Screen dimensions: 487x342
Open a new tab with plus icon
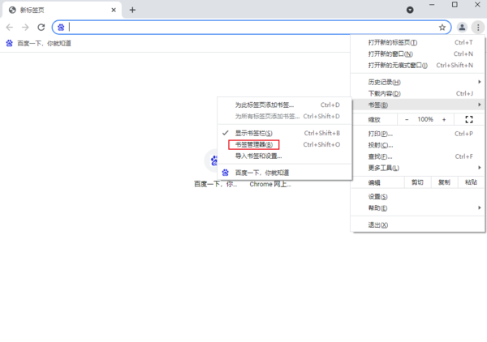[x=132, y=10]
